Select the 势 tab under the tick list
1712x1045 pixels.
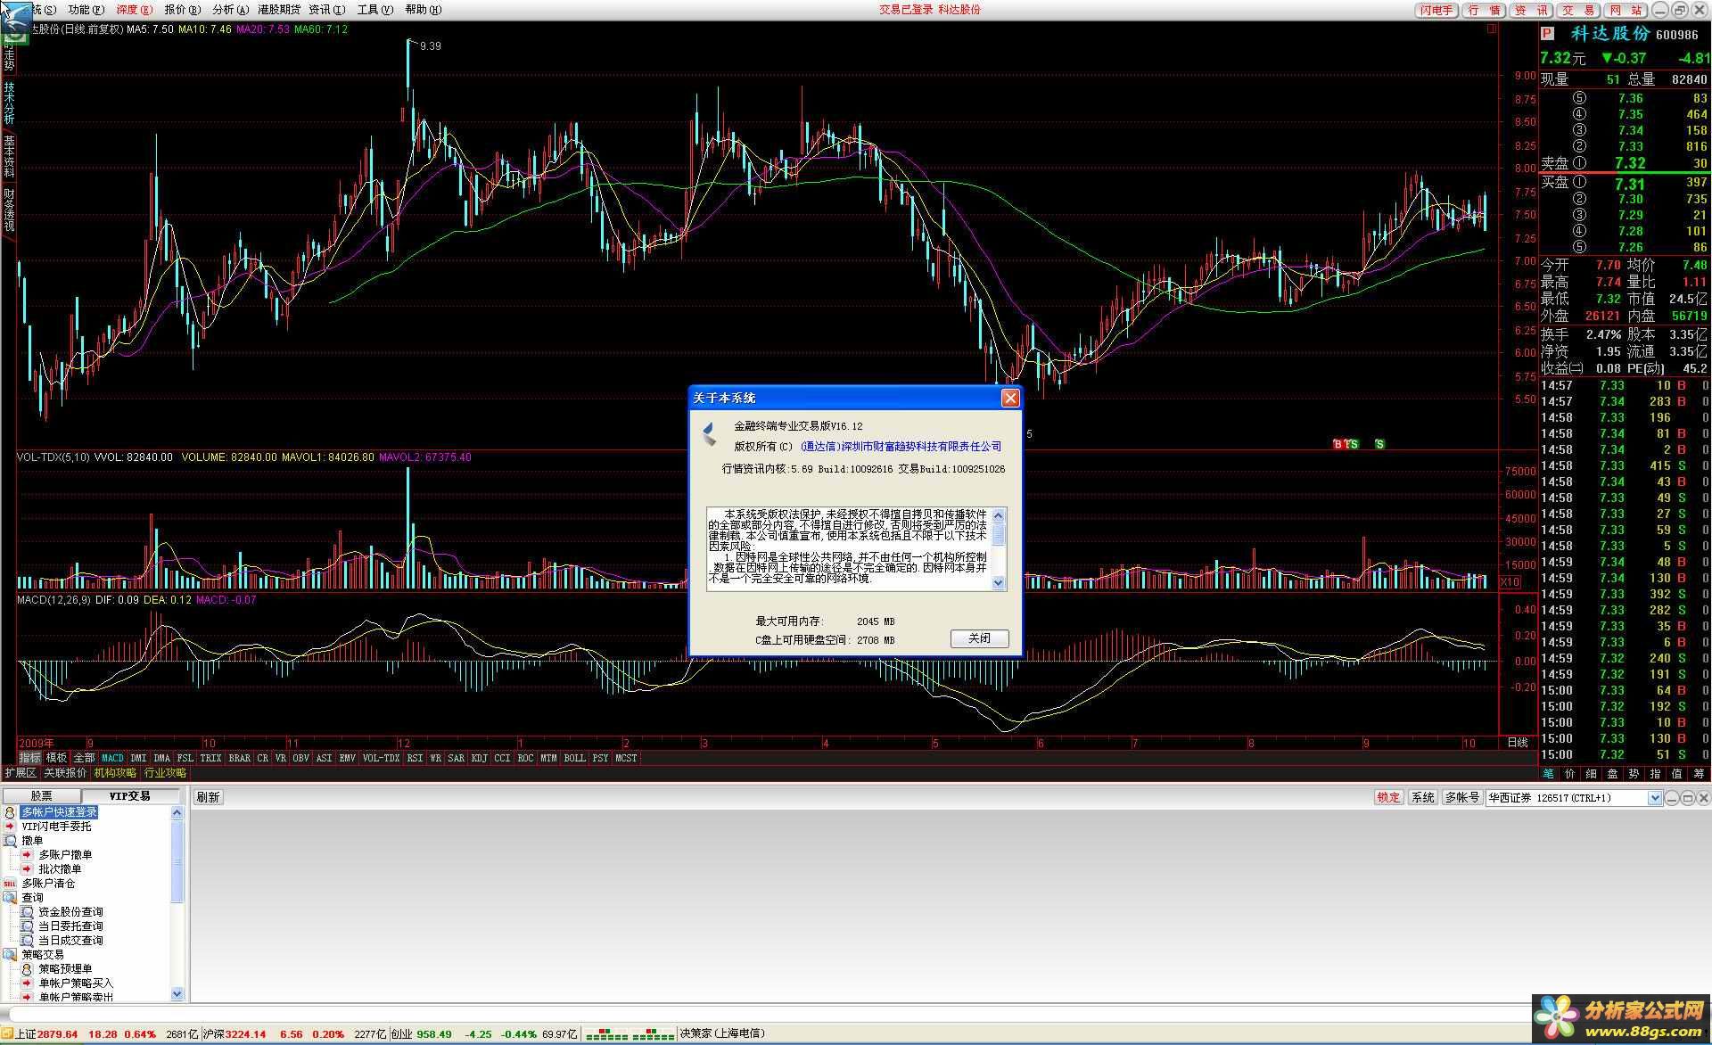click(x=1634, y=774)
